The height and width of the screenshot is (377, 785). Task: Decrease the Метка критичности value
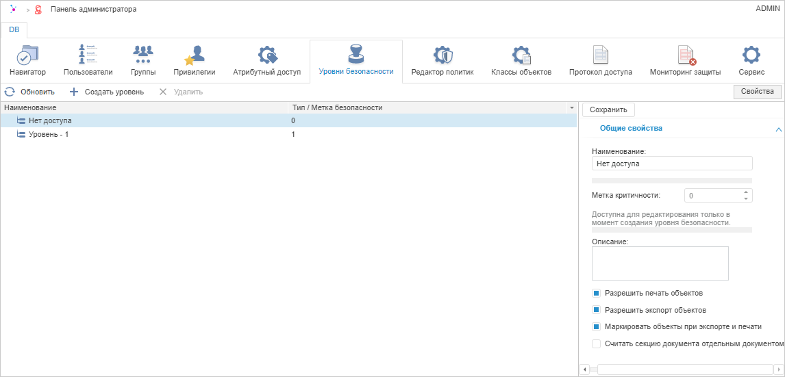(x=745, y=198)
